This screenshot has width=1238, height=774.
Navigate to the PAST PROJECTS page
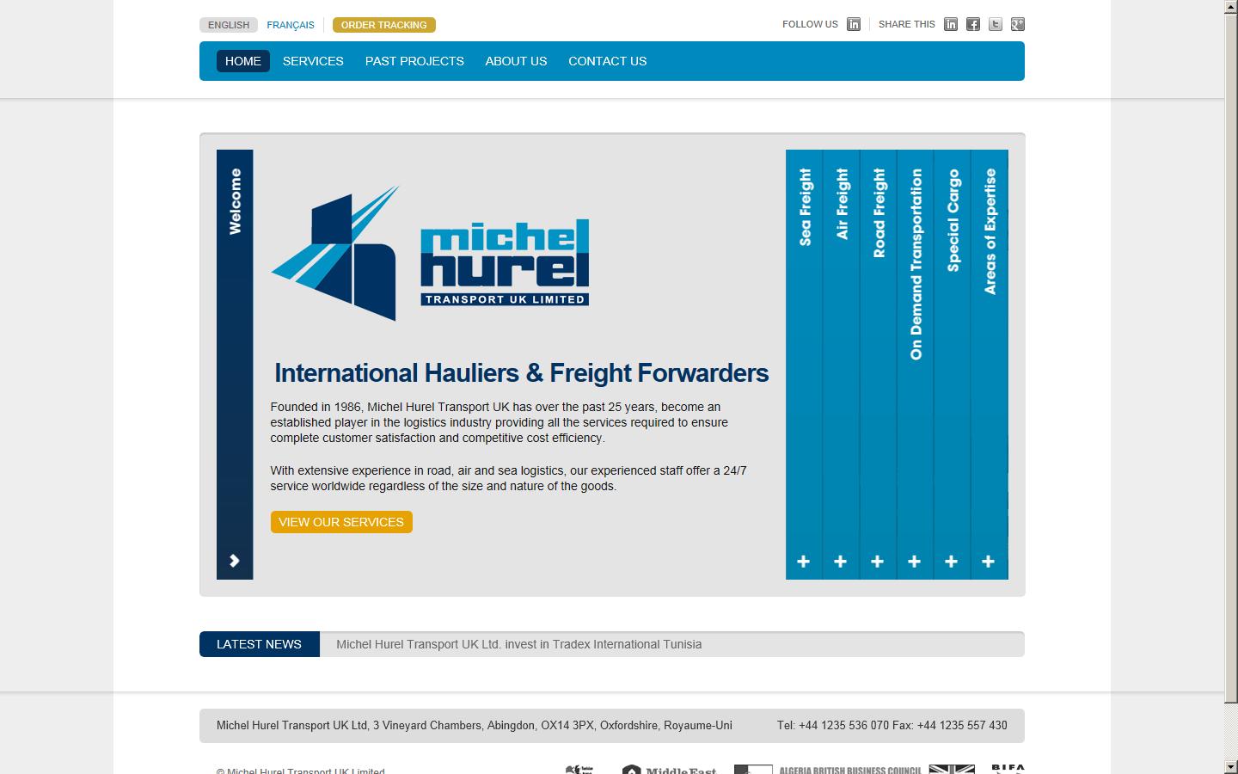(x=414, y=61)
